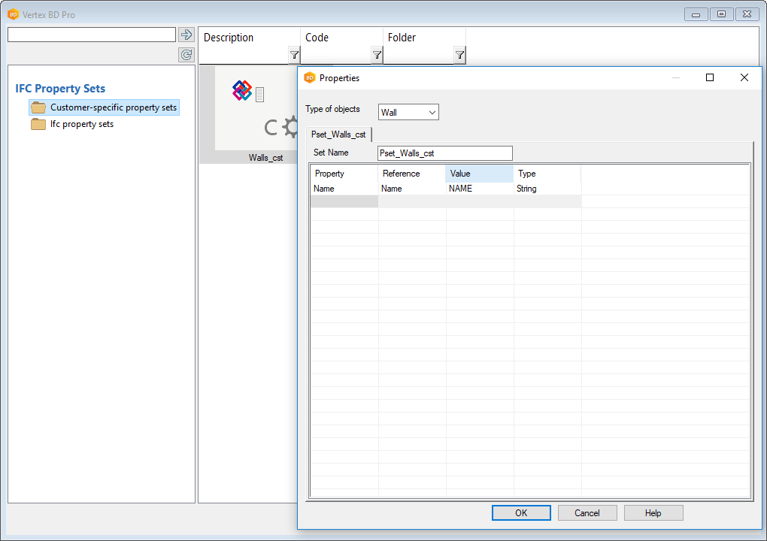Select the Ifc property sets folder

pyautogui.click(x=81, y=124)
